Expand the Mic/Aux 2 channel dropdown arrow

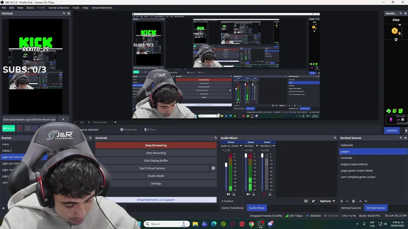273,146
